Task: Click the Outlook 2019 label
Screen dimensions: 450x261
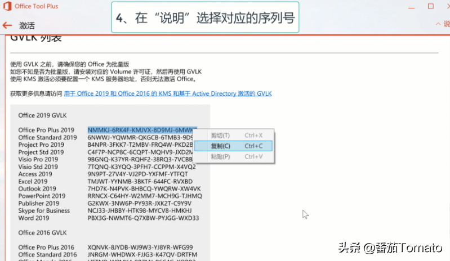Action: point(37,189)
